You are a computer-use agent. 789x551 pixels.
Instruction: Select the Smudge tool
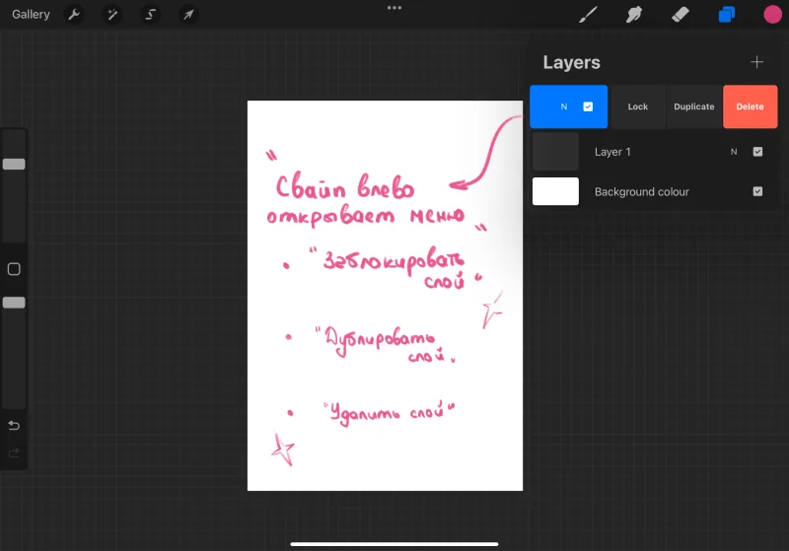(634, 14)
